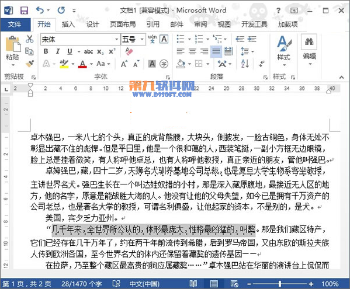Cut selection with the scissors icon
Image resolution: width=350 pixels, height=289 pixels.
coord(30,39)
